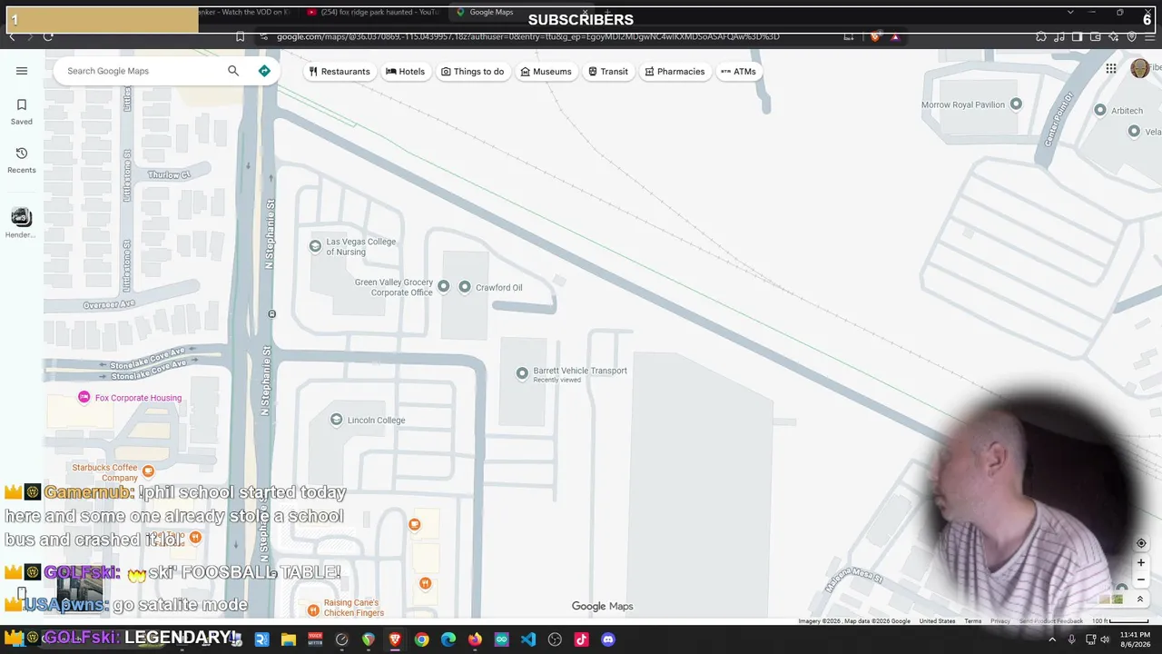Select the Fox Corporate Housing pin
This screenshot has width=1162, height=654.
(x=84, y=397)
